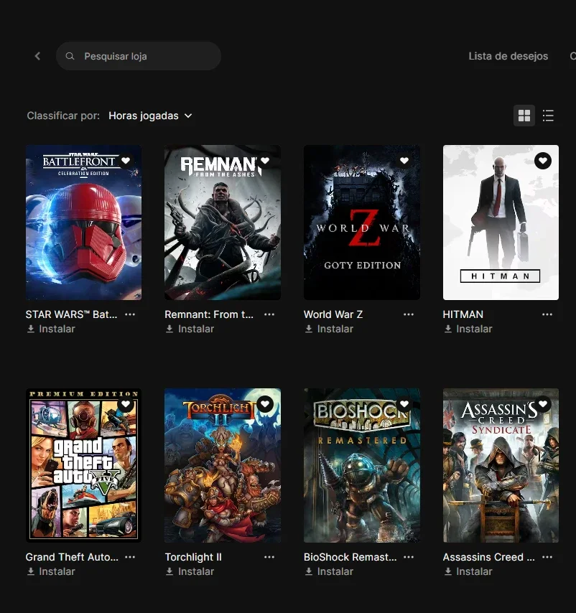Open more options for World War Z
Screen dimensions: 576x613
click(x=408, y=314)
